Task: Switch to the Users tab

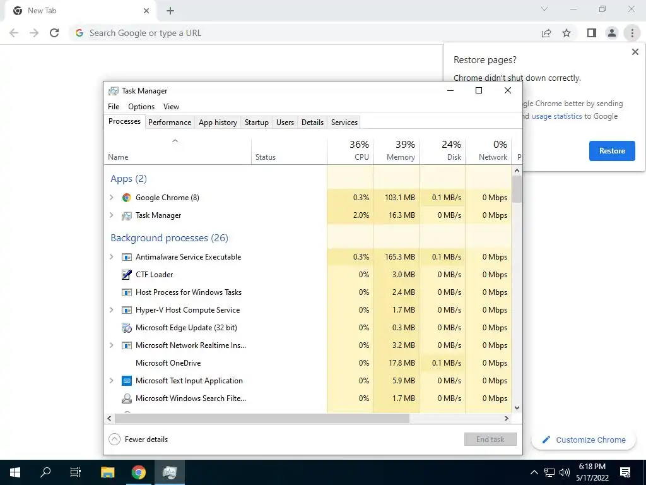Action: point(285,123)
